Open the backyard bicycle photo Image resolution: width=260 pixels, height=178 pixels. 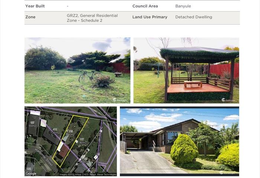[77, 70]
